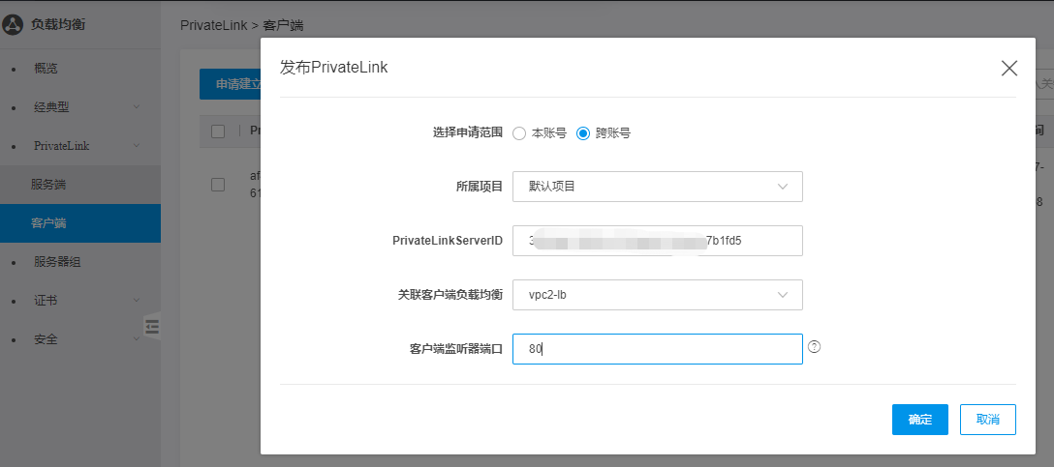Open 概览 in the sidebar
1054x467 pixels.
point(46,69)
